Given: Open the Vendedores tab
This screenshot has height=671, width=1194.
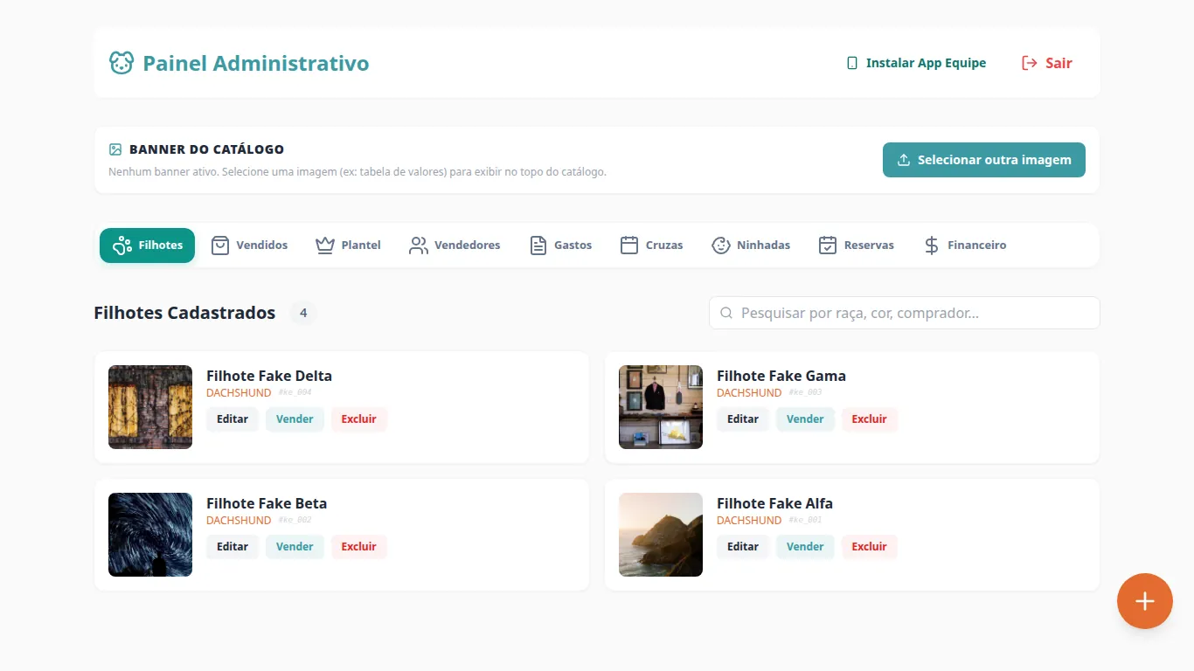Looking at the screenshot, I should pos(455,246).
